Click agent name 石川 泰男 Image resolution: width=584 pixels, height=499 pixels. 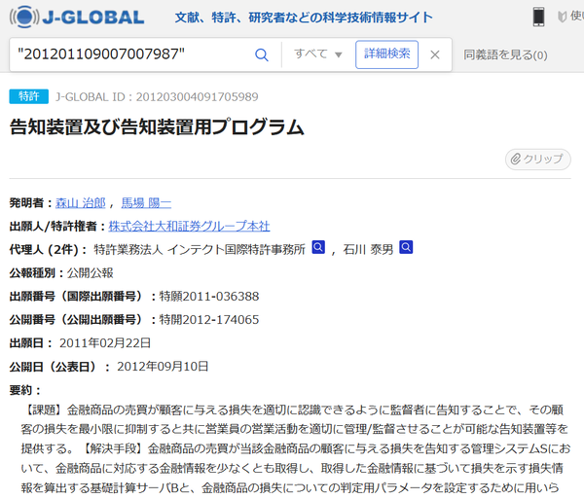368,249
